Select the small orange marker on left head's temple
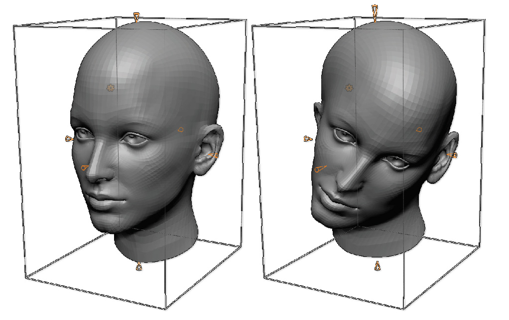The width and height of the screenshot is (509, 320). click(x=180, y=130)
